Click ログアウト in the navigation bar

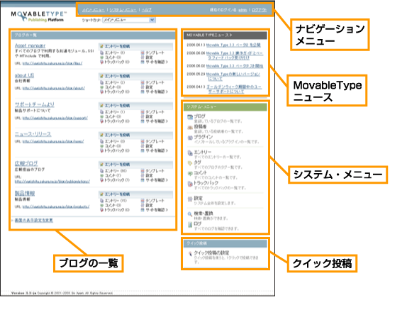[260, 10]
